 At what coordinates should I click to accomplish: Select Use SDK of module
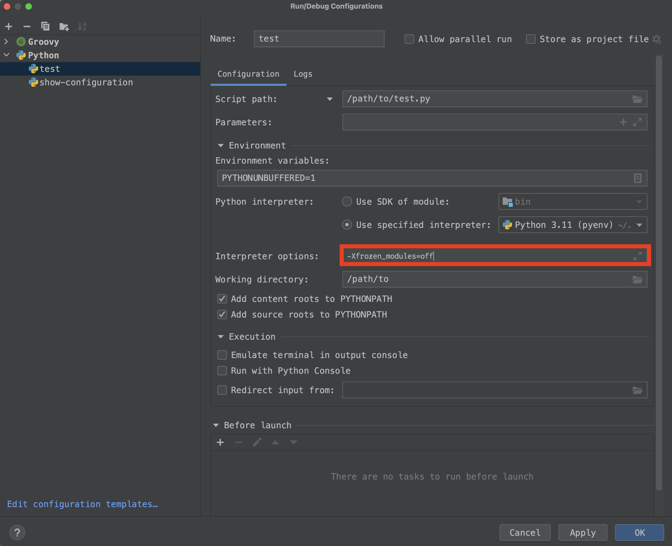click(347, 202)
